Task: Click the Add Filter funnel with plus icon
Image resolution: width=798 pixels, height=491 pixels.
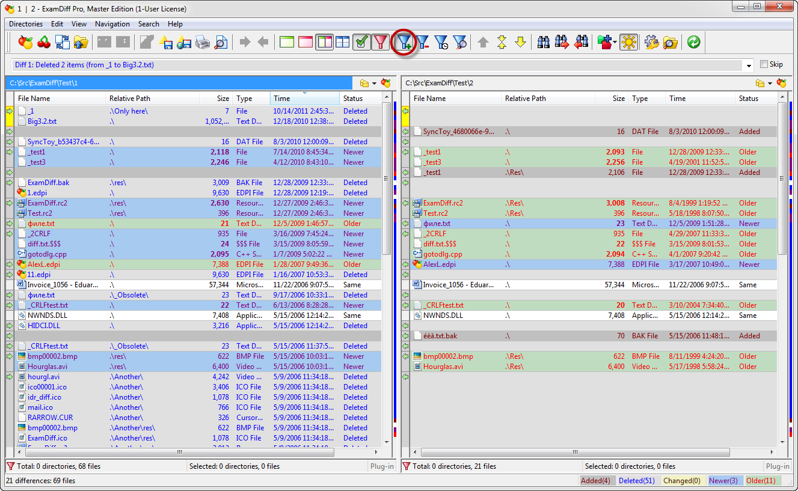Action: tap(405, 42)
